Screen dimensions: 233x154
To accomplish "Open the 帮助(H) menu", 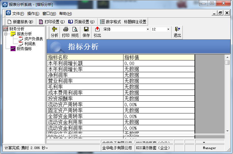I will click(65, 13).
